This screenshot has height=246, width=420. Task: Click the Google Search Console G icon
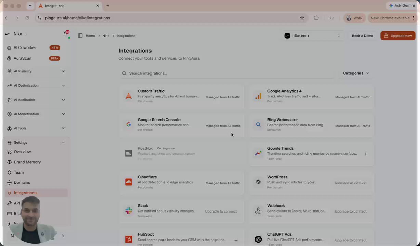click(x=129, y=125)
